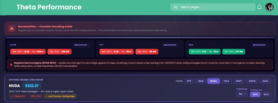Screen dimensions: 278x103
Task: Click the Elevated Risk — Consider Standing Aside heading
Action: click(45, 27)
